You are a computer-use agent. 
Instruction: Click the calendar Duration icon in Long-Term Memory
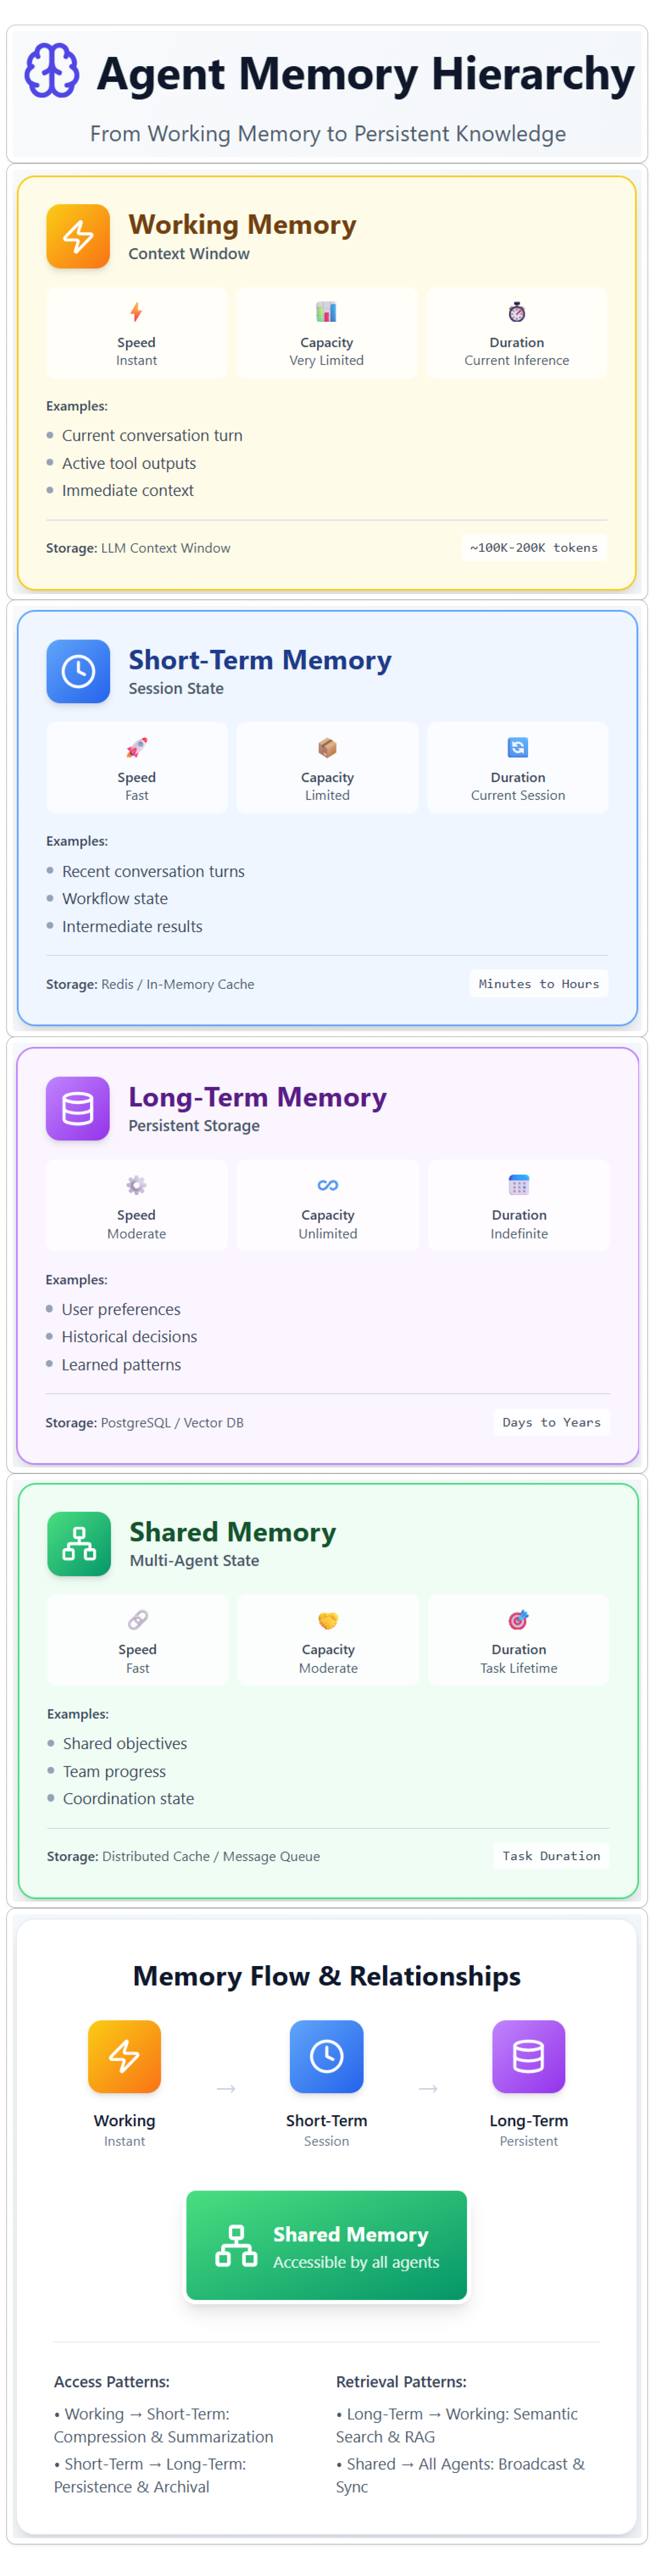pyautogui.click(x=519, y=1185)
